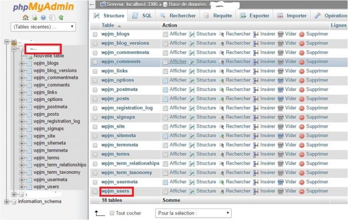Click the Rechercher icon in wpjm_termmeta row
The height and width of the screenshot is (220, 348).
pyautogui.click(x=221, y=145)
